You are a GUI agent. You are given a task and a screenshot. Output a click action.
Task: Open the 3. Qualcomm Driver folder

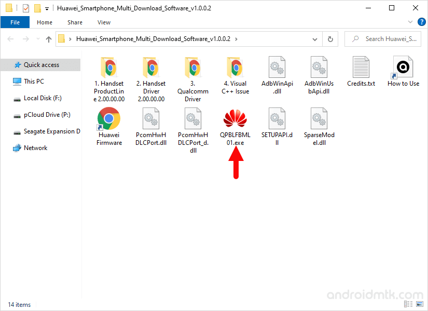pos(193,79)
